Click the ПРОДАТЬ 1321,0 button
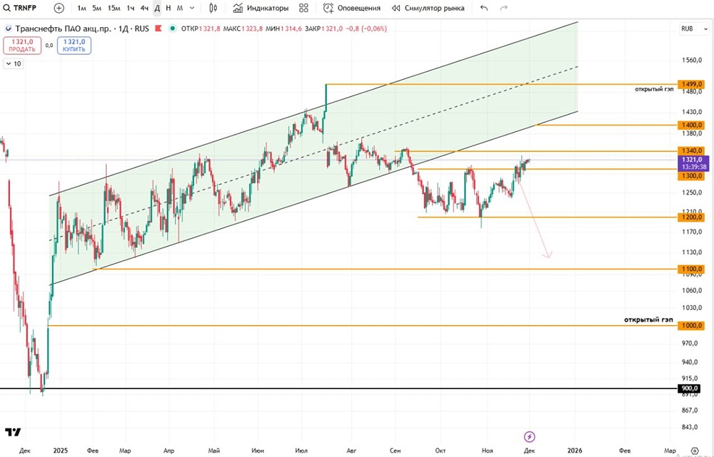Image resolution: width=714 pixels, height=457 pixels. tap(22, 46)
